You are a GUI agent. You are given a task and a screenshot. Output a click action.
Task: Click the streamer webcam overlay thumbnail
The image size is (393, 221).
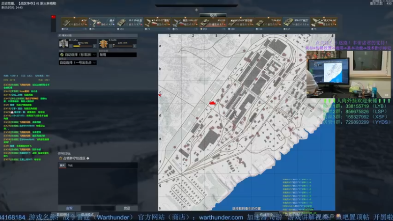click(x=348, y=75)
